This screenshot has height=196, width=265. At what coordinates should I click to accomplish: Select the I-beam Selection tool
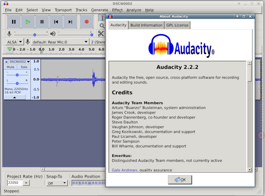pos(102,18)
